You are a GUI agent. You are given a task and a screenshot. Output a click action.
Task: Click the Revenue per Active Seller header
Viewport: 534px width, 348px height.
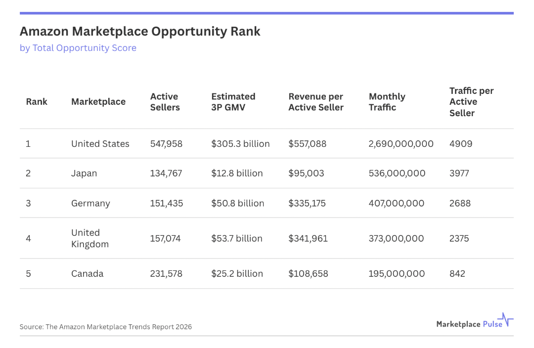click(x=316, y=102)
